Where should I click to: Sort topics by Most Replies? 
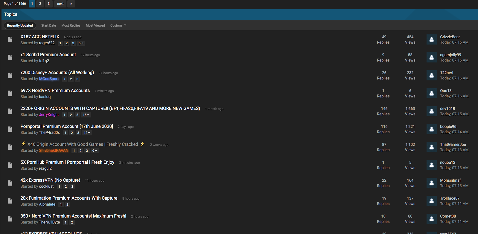[71, 25]
